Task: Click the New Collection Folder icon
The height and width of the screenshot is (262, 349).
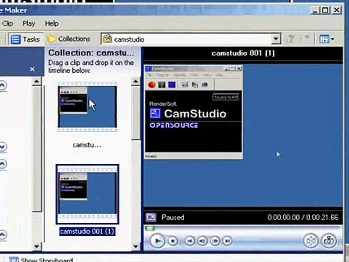Action: pyautogui.click(x=305, y=39)
